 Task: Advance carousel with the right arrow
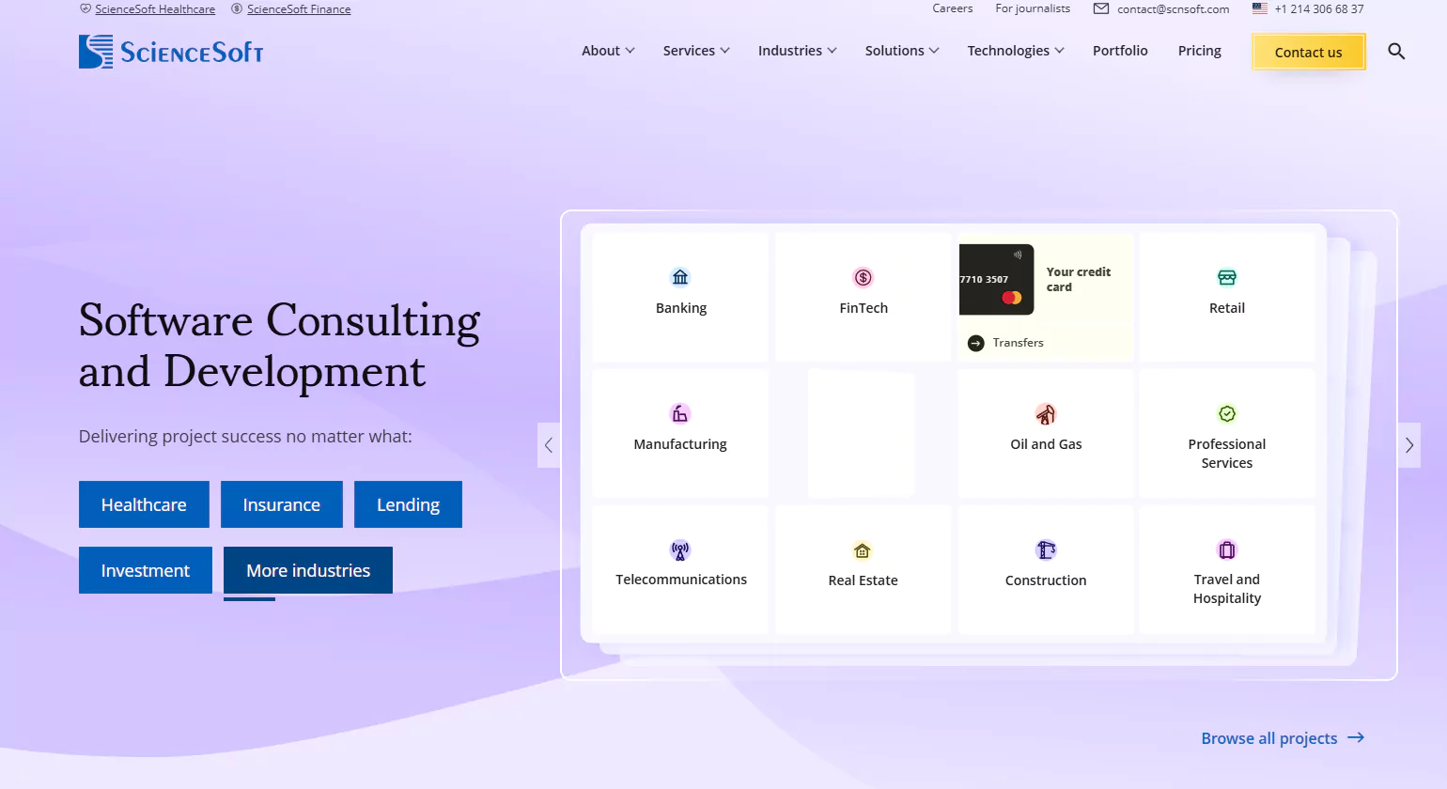click(x=1408, y=445)
